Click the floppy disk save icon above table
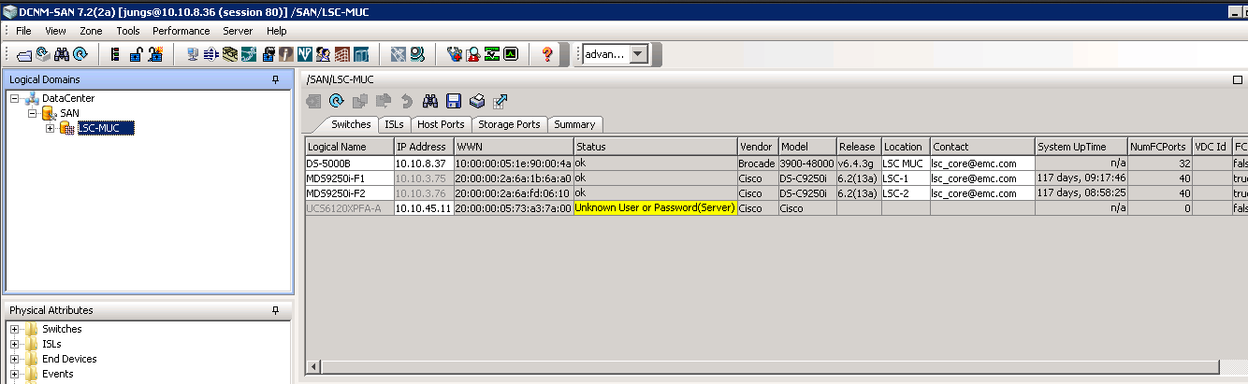 [454, 101]
